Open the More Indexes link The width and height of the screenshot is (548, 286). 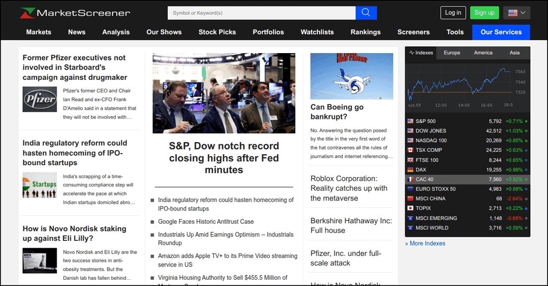(425, 243)
